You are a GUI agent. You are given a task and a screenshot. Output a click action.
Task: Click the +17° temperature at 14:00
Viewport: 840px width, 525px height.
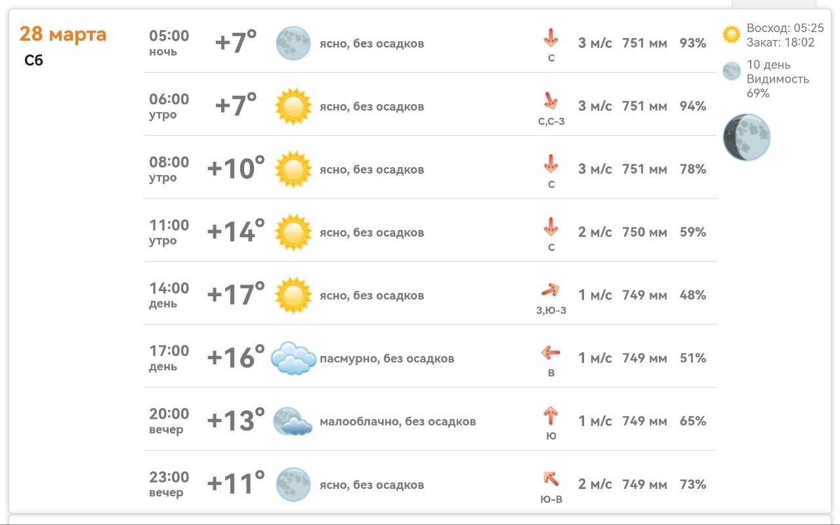tap(236, 295)
